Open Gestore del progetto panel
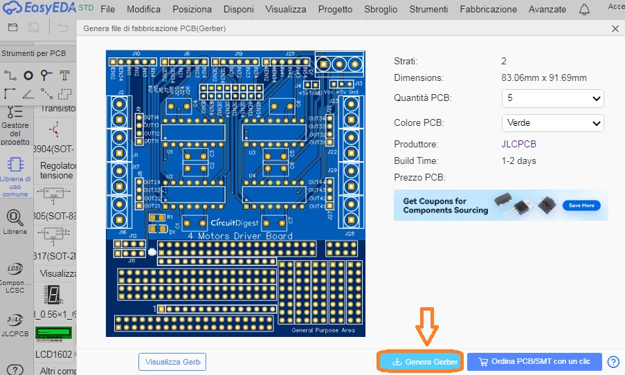 (x=15, y=125)
